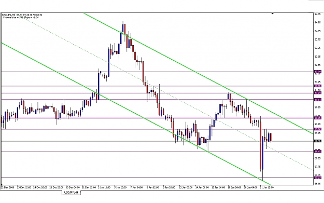Click the 94.15 value on the price scale
The height and width of the screenshot is (203, 324).
pyautogui.click(x=318, y=31)
